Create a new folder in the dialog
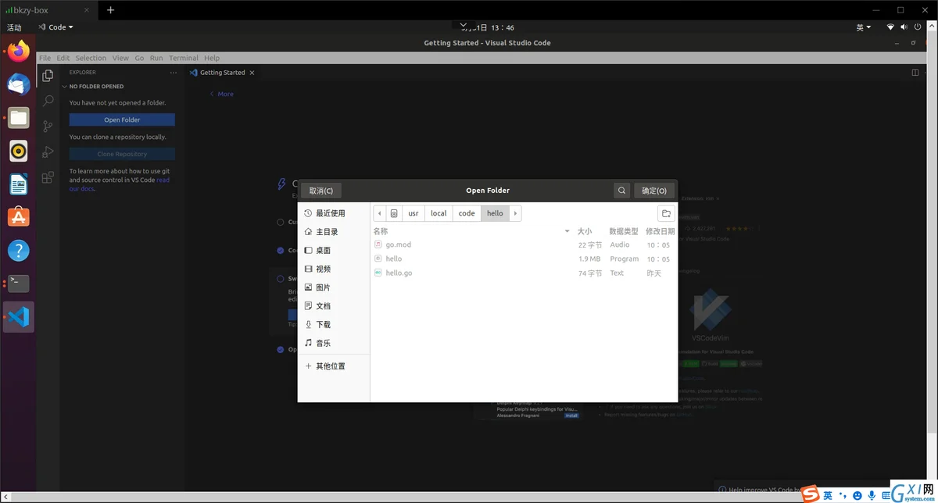This screenshot has height=503, width=938. [666, 213]
